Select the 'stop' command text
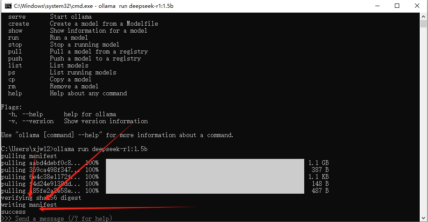428x222 pixels. click(15, 44)
